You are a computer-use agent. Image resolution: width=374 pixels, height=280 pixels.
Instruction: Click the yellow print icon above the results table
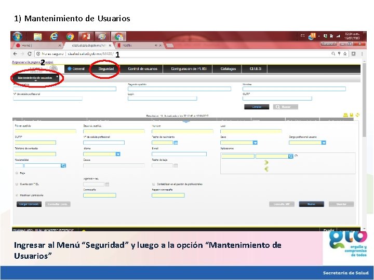point(345,115)
